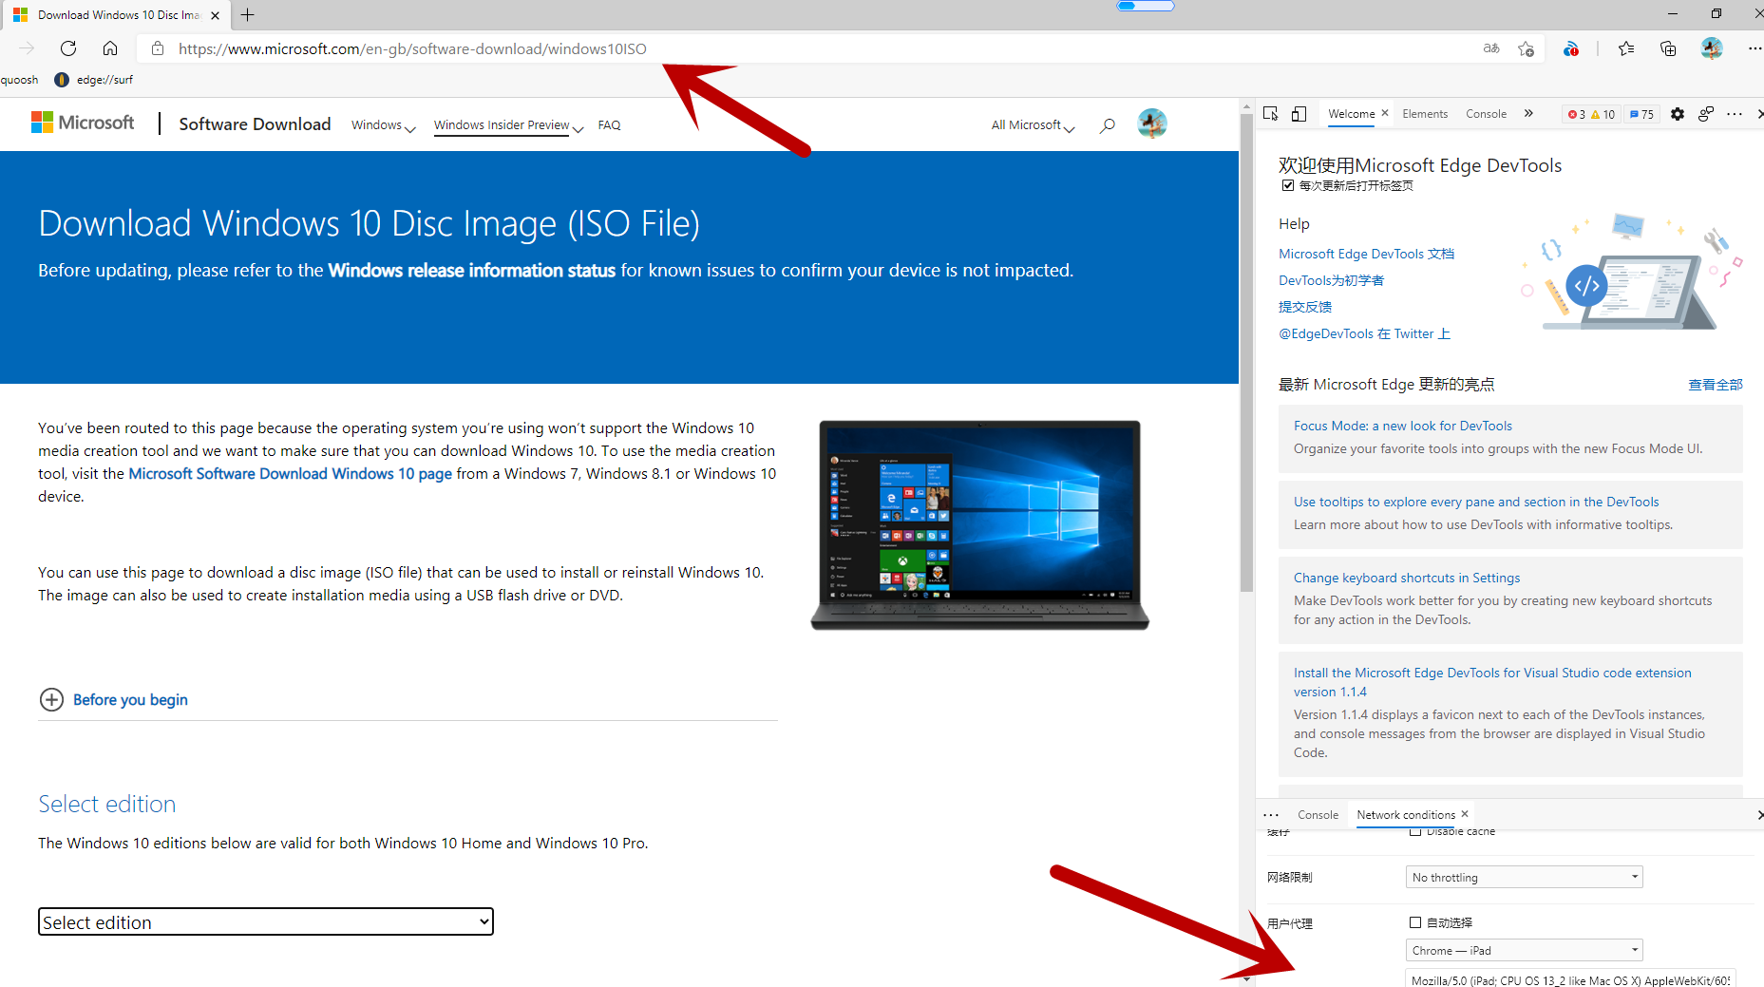Select the Network conditions drawer tab
1764x987 pixels.
click(1406, 815)
